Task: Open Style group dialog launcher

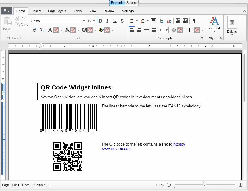Action: pyautogui.click(x=220, y=38)
